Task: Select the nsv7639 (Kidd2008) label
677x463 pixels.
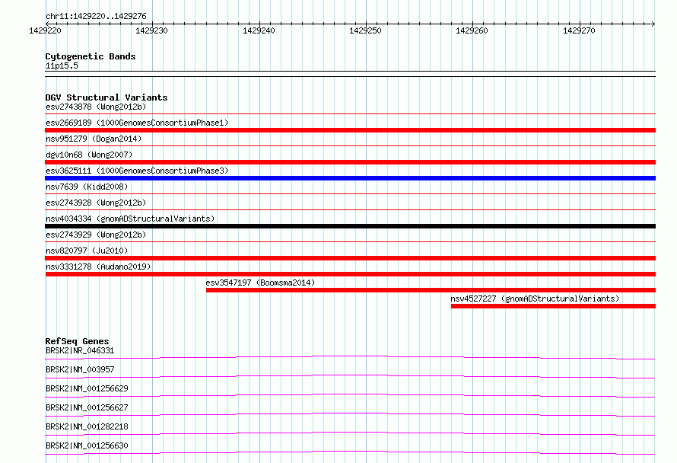Action: coord(87,187)
